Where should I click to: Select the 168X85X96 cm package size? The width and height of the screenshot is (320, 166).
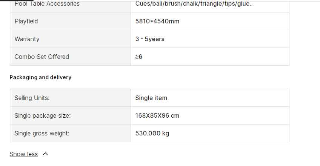coord(157,115)
